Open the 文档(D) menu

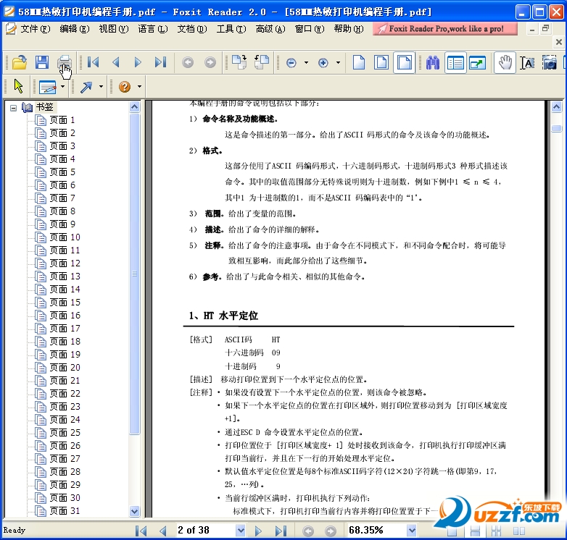pyautogui.click(x=191, y=29)
